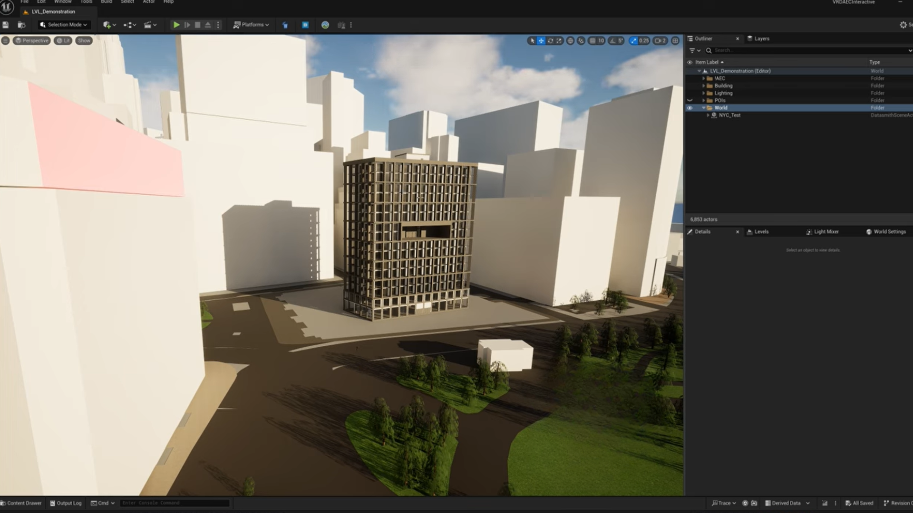The height and width of the screenshot is (513, 913).
Task: Toggle scale snapping button
Action: click(x=633, y=41)
